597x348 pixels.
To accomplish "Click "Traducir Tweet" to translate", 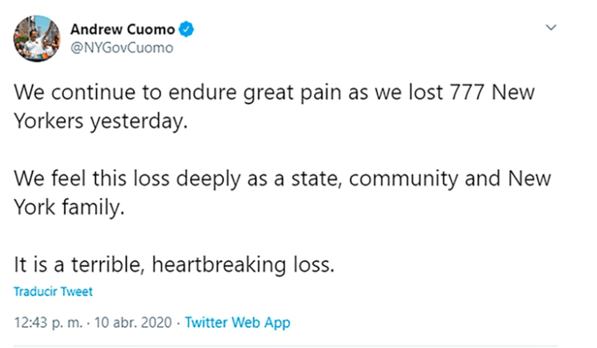I will pos(53,292).
